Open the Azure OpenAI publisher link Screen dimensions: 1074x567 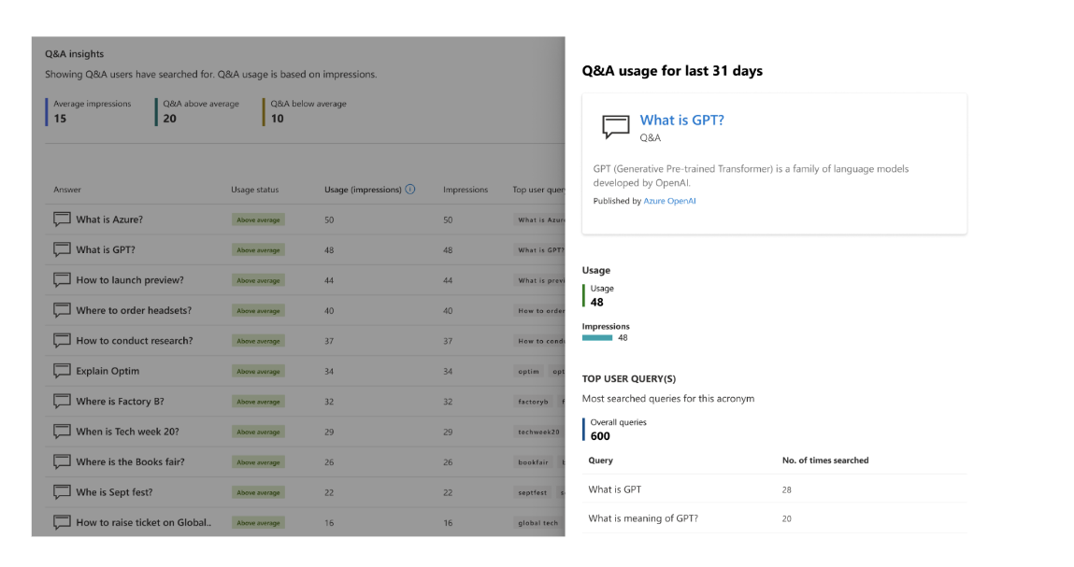[x=669, y=201]
